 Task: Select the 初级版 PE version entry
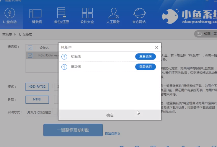pyautogui.click(x=76, y=57)
